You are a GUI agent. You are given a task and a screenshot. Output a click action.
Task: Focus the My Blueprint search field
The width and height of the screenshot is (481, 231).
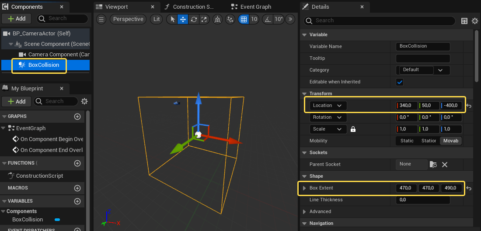point(56,101)
